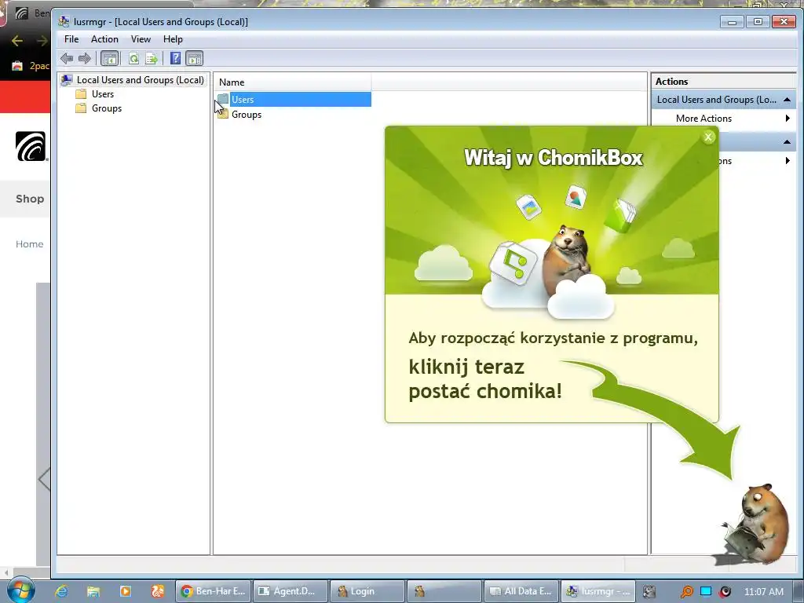Viewport: 804px width, 603px height.
Task: Select Groups folder in the left console tree
Action: click(x=107, y=108)
